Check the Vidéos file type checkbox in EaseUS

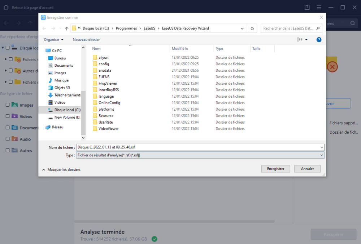click(x=8, y=116)
